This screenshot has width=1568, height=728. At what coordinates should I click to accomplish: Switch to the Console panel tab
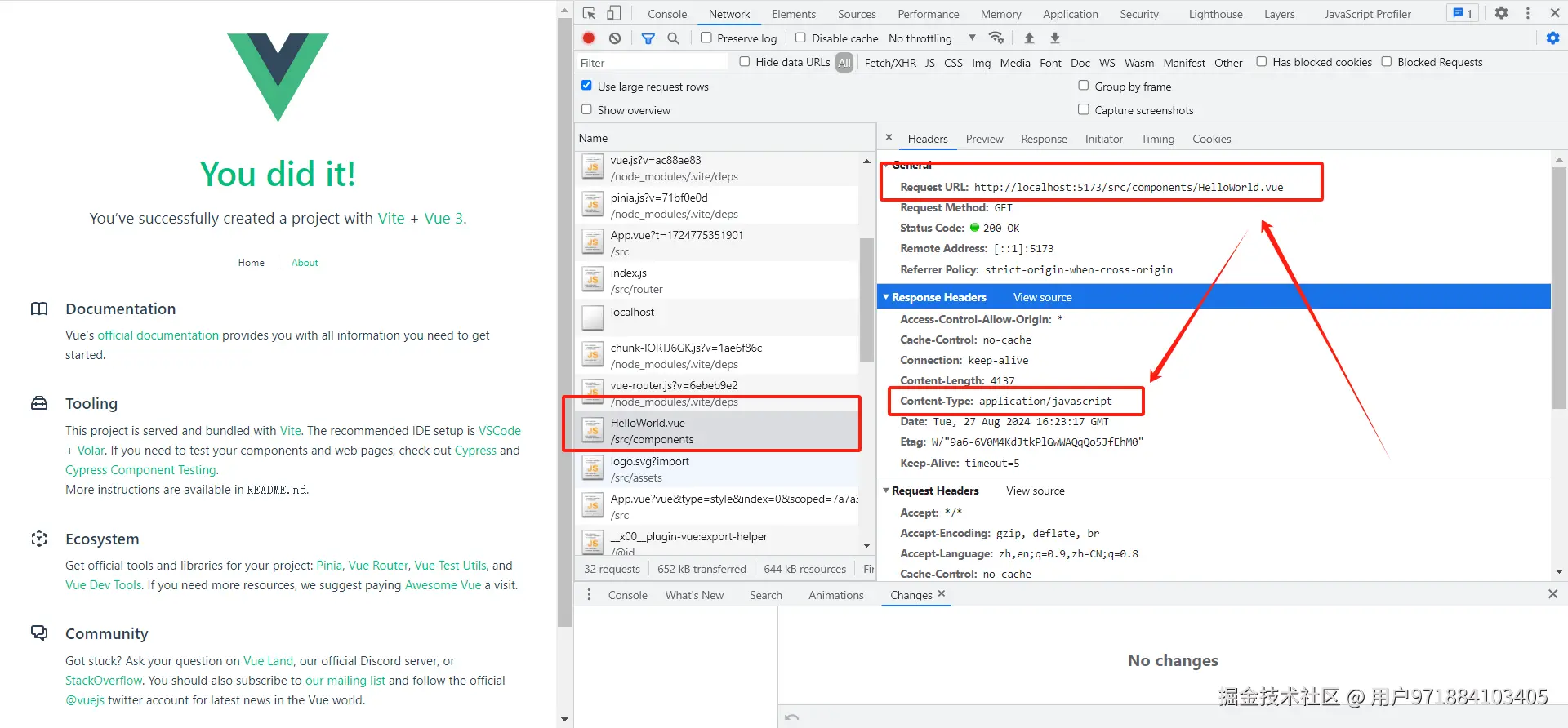[x=667, y=14]
